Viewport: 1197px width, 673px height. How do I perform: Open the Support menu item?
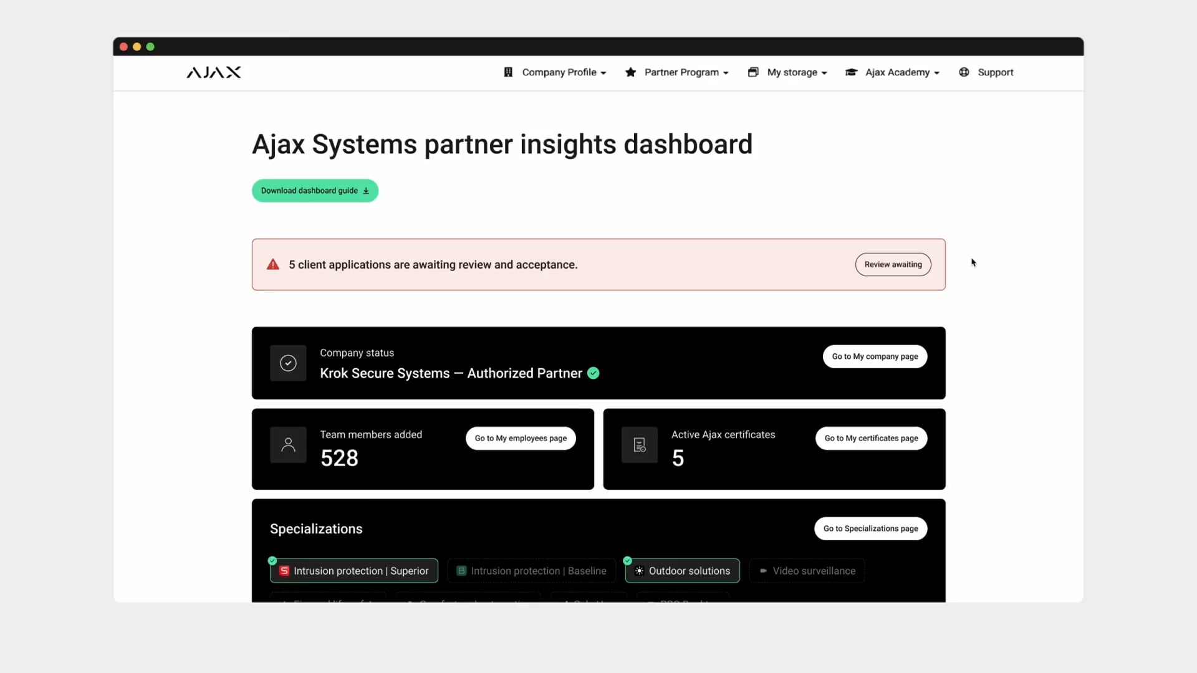[995, 72]
